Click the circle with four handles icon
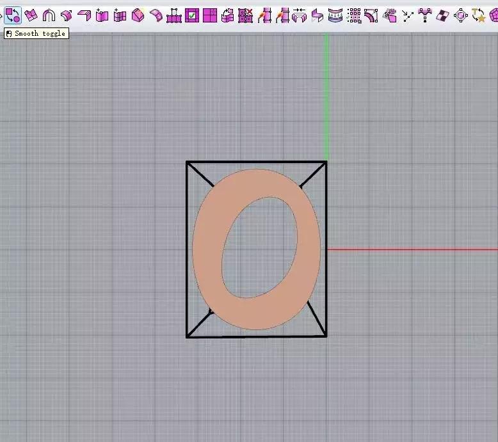 coord(461,15)
